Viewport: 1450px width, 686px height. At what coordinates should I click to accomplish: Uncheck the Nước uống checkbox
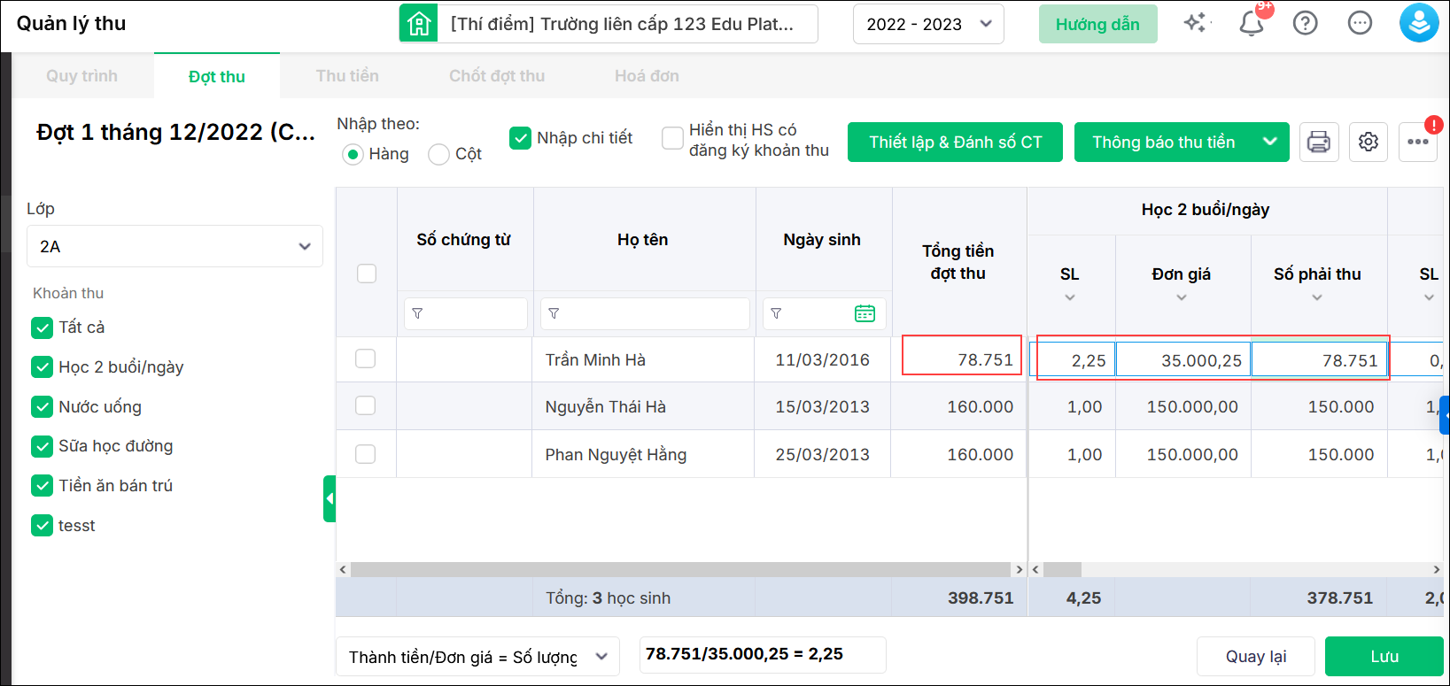click(42, 406)
